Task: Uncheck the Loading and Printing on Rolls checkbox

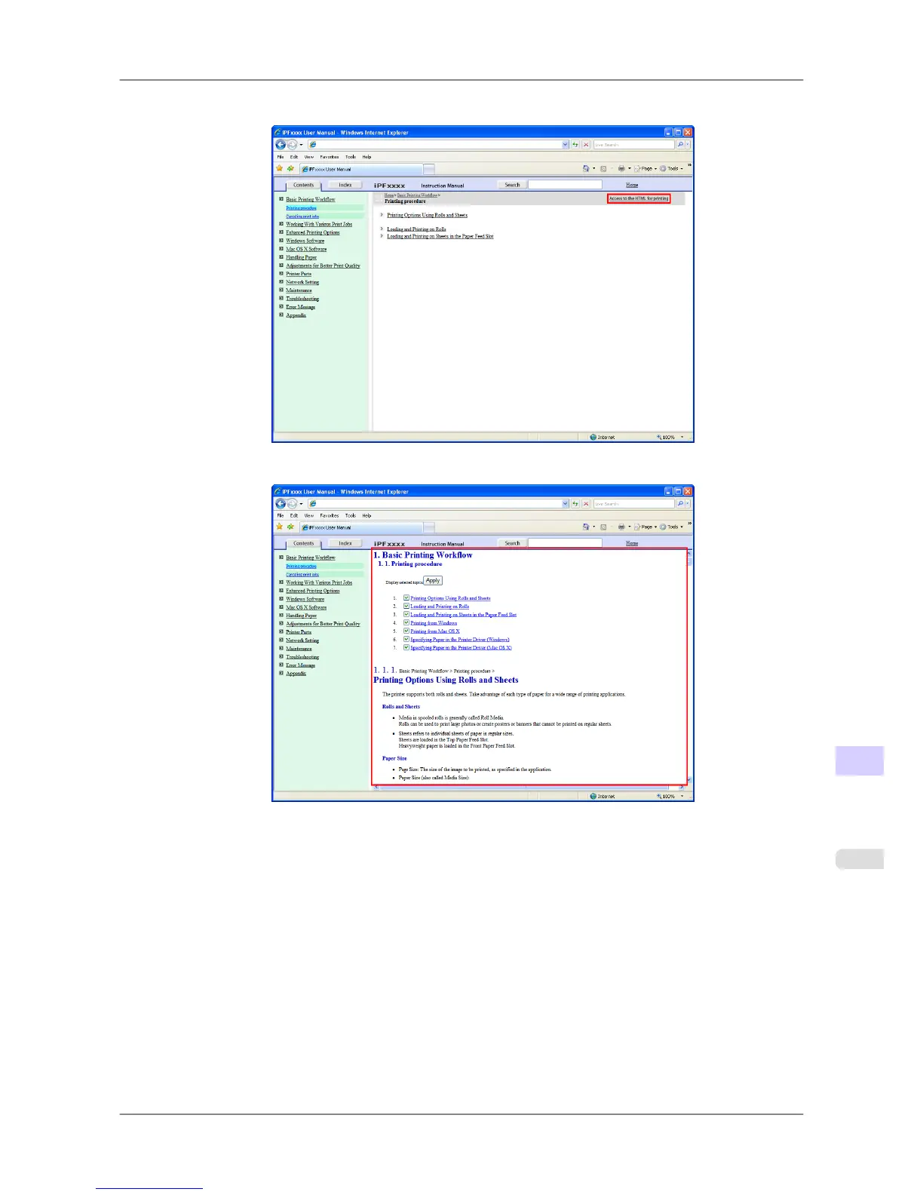Action: 406,607
